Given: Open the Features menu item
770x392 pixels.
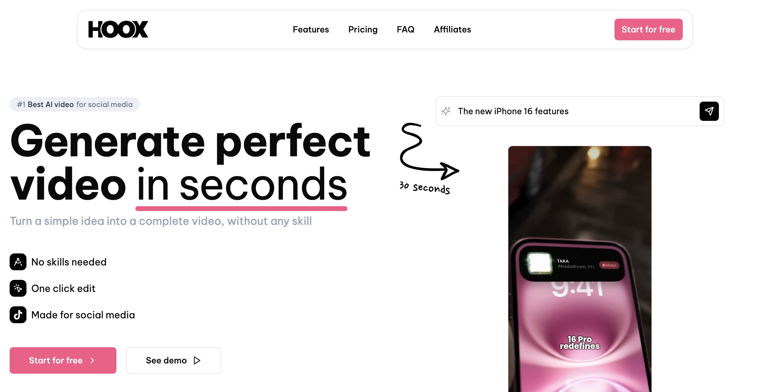Looking at the screenshot, I should click(x=311, y=29).
